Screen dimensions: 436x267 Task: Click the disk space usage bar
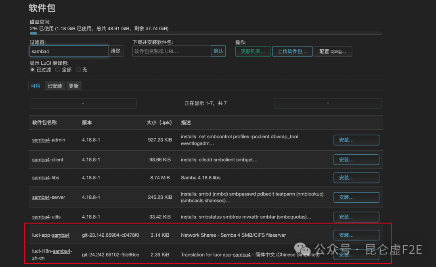point(205,34)
